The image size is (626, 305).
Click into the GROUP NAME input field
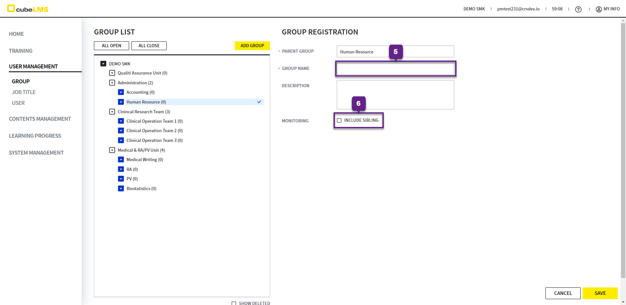pos(395,69)
